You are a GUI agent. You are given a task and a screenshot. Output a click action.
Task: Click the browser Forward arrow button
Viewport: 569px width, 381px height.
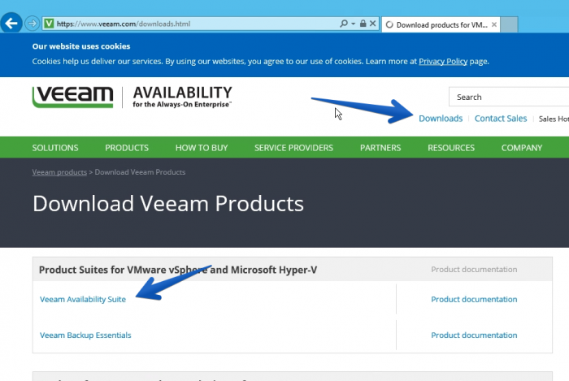pos(33,24)
